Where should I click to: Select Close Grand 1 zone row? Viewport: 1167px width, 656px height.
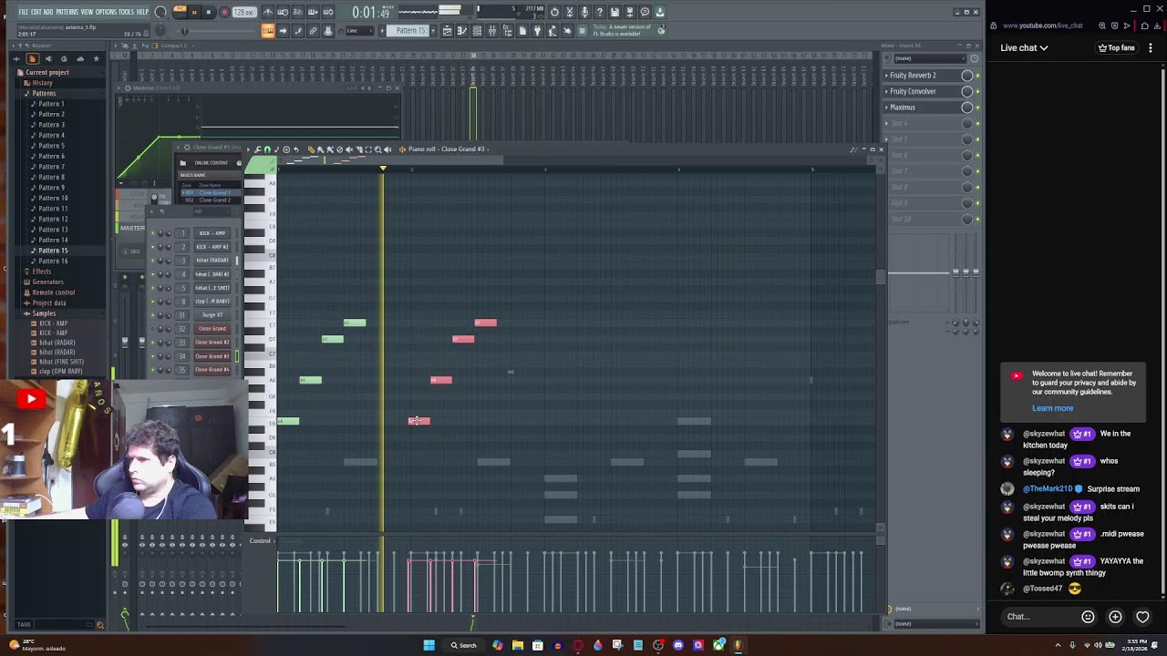pos(210,193)
